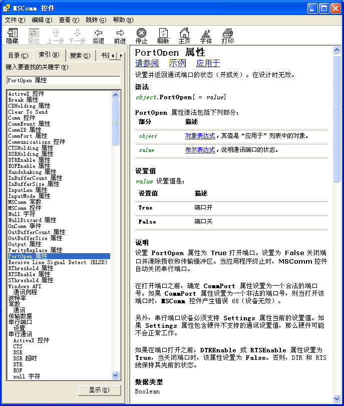Open the 应用于 link
Image resolution: width=344 pixels, height=406 pixels.
[x=208, y=63]
